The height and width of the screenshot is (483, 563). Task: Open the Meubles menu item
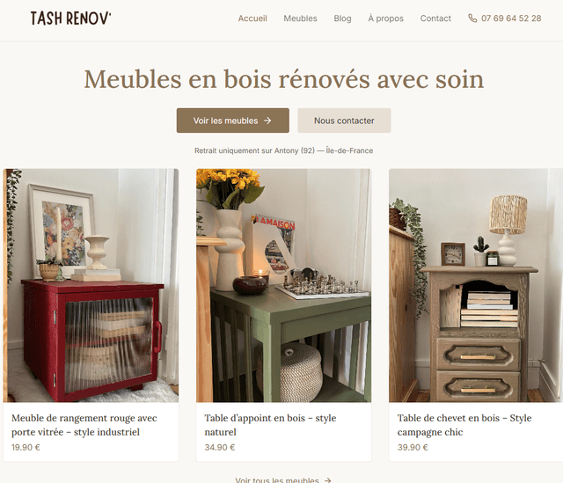pos(300,18)
